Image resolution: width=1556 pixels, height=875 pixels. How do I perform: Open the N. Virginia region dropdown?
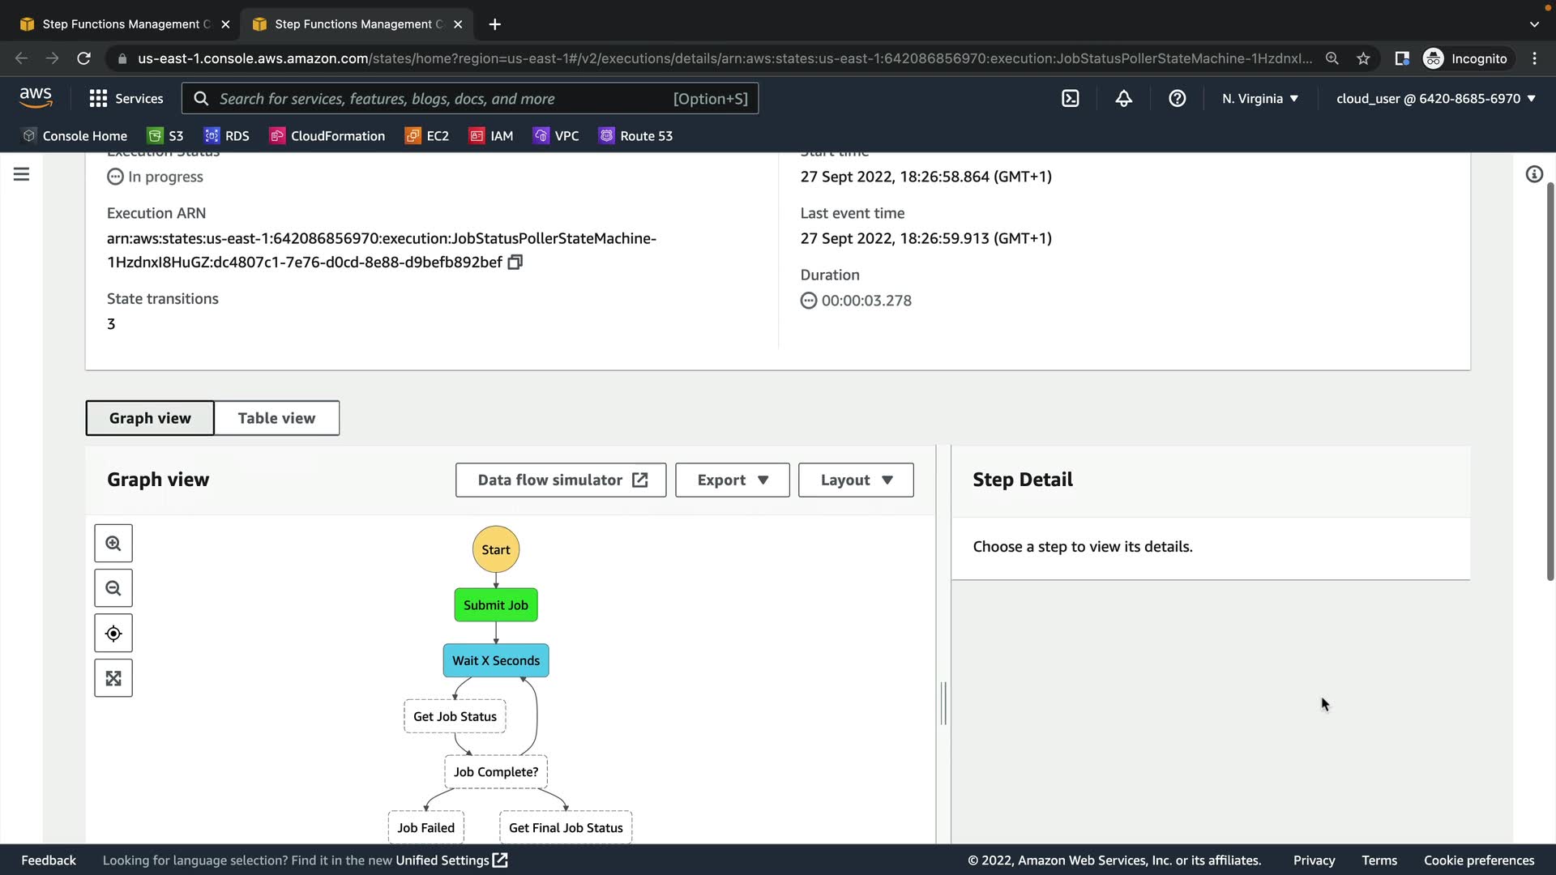[1260, 99]
